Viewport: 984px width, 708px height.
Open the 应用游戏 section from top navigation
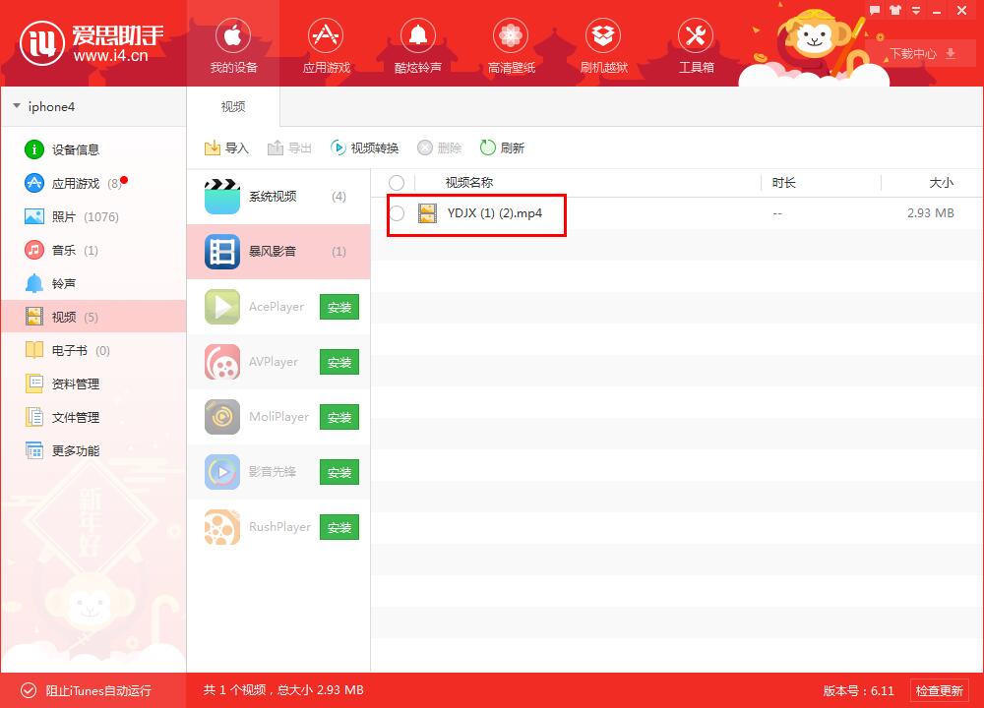(x=325, y=44)
